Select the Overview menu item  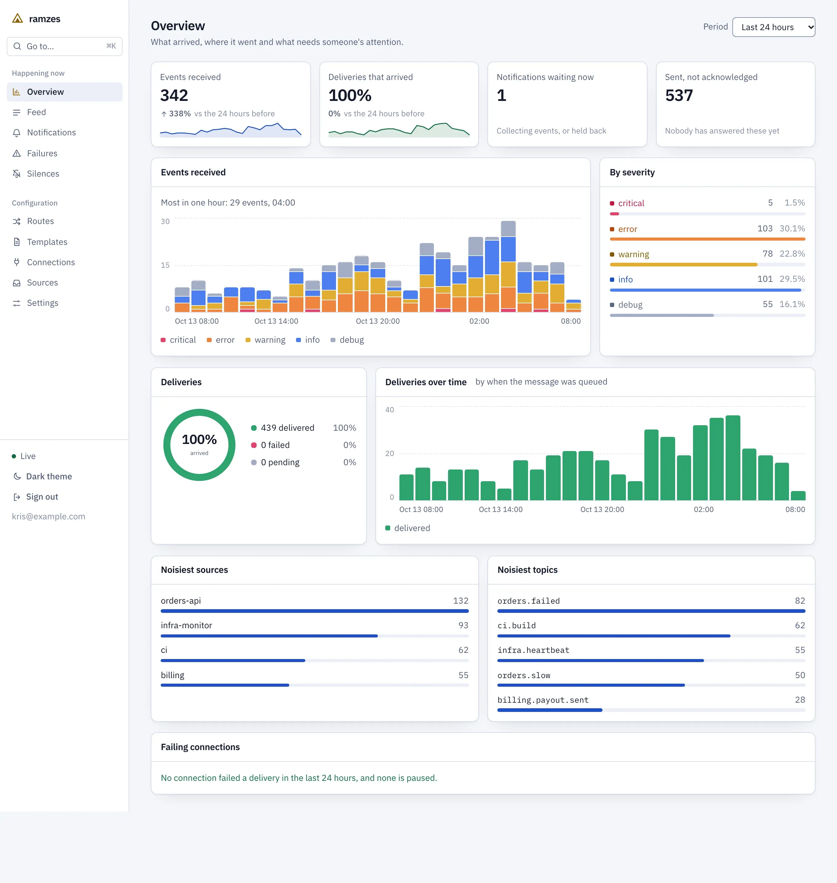[x=65, y=92]
